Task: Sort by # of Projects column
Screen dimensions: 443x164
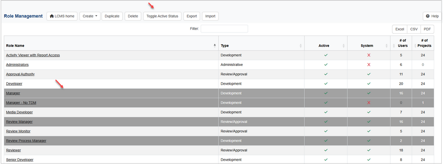Action: [423, 43]
